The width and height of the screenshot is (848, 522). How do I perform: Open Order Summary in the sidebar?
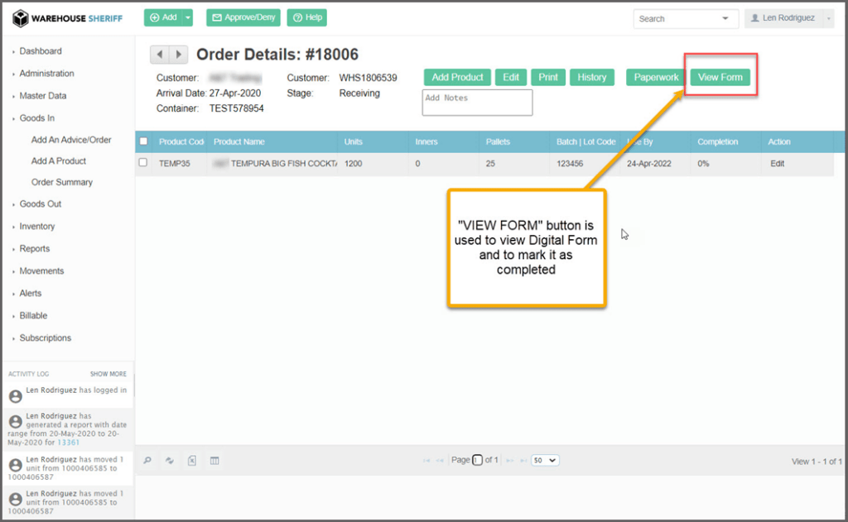62,182
